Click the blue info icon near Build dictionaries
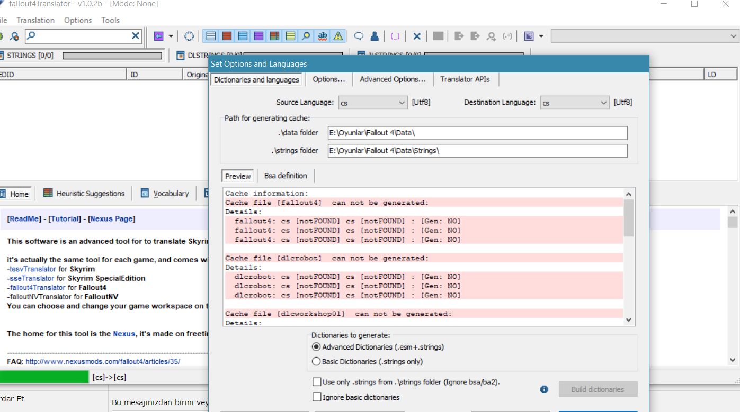The image size is (740, 412). pos(544,389)
